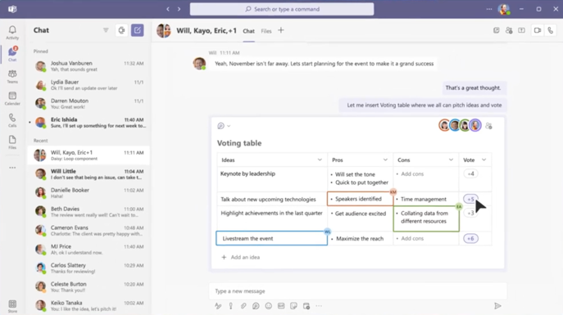Open the Store apps icon
Screen dimensions: 563x315
(x=12, y=306)
